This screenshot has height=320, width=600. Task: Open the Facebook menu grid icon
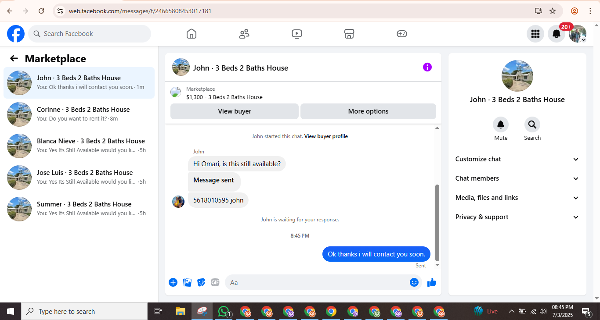tap(535, 34)
